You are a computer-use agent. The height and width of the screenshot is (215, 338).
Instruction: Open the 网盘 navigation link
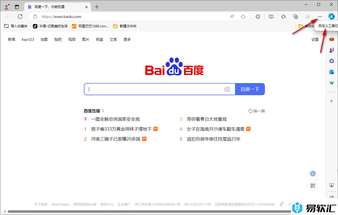[100, 39]
